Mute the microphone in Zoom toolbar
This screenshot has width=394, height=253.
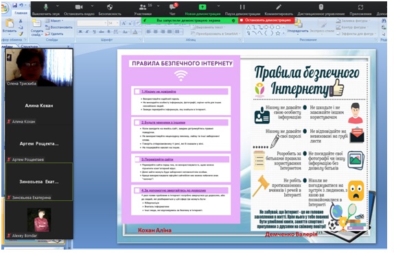pos(46,7)
